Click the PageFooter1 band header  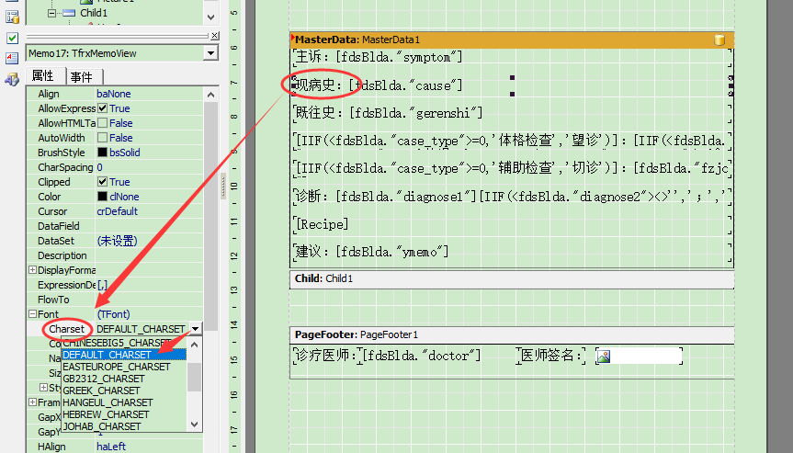point(512,334)
